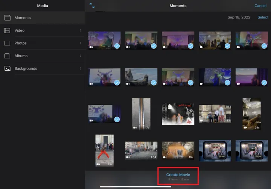Expand the Albums category chevron
The height and width of the screenshot is (189, 271).
click(80, 56)
